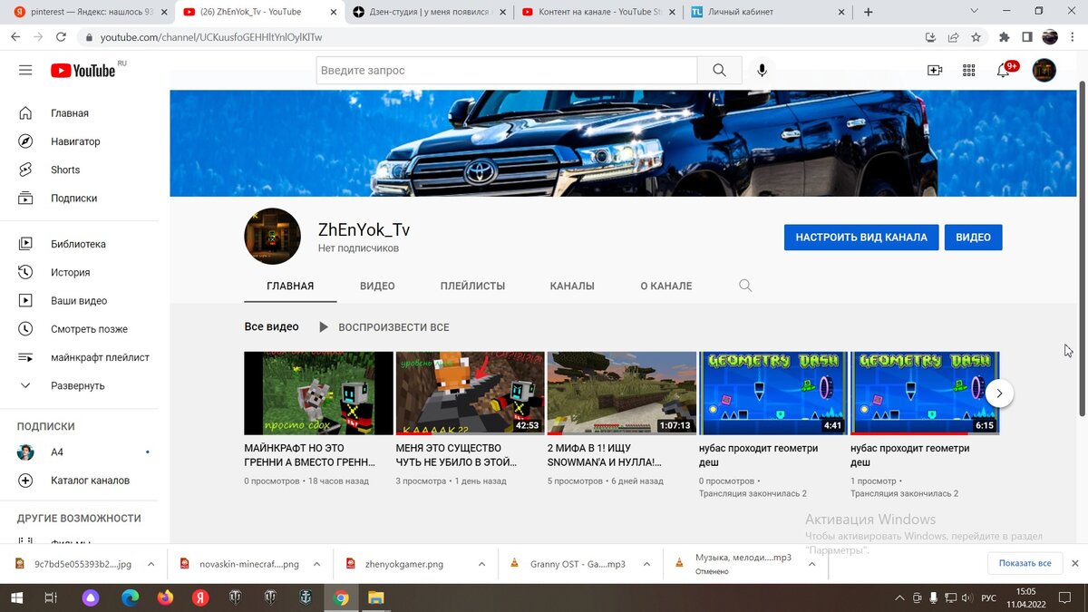Open the notifications bell
1088x612 pixels.
click(1004, 71)
